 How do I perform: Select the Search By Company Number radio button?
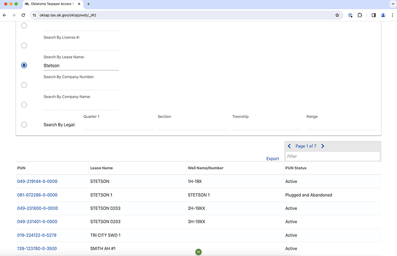click(x=24, y=85)
